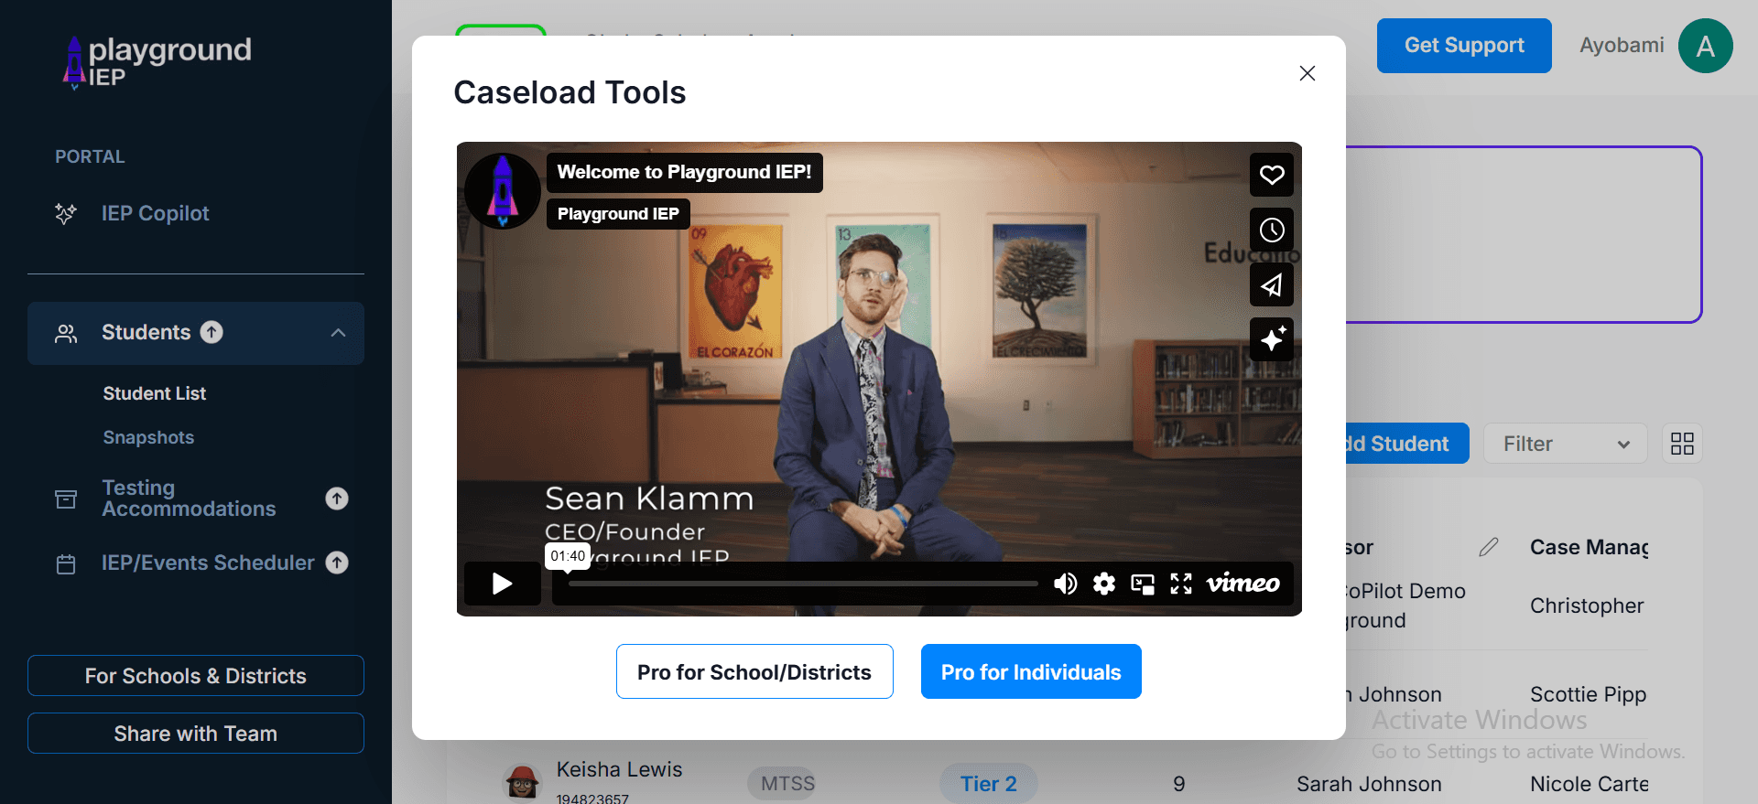The width and height of the screenshot is (1758, 804).
Task: Click the Get Support button
Action: [x=1464, y=46]
